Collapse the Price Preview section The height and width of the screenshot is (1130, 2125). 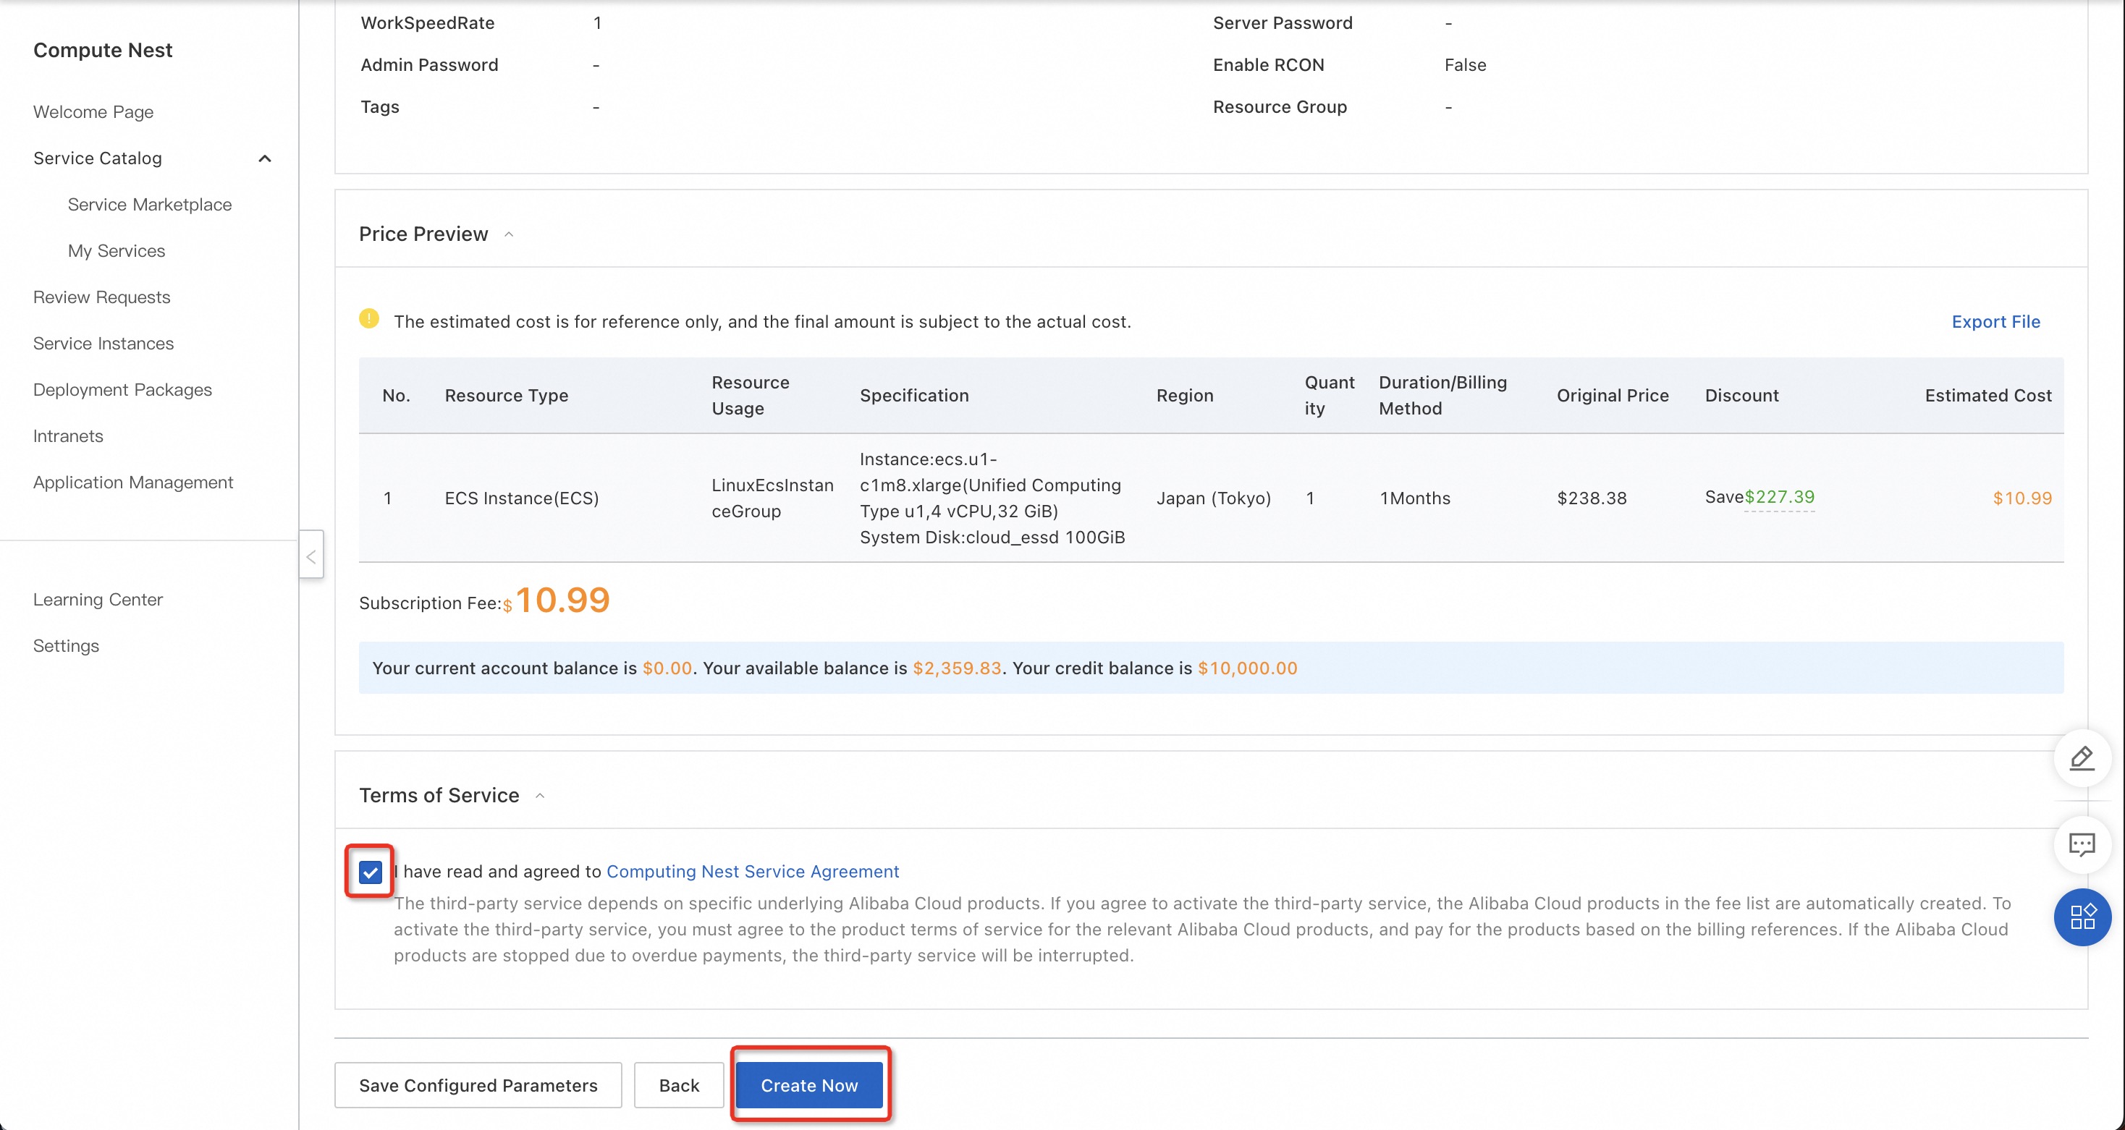coord(509,235)
